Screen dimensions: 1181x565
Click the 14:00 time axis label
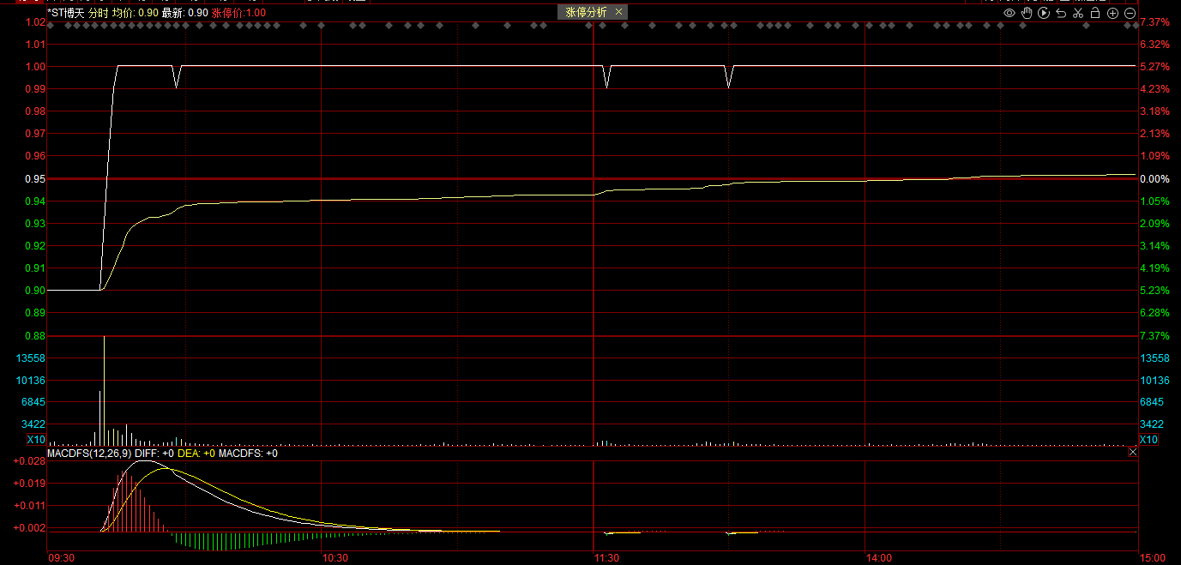(878, 558)
